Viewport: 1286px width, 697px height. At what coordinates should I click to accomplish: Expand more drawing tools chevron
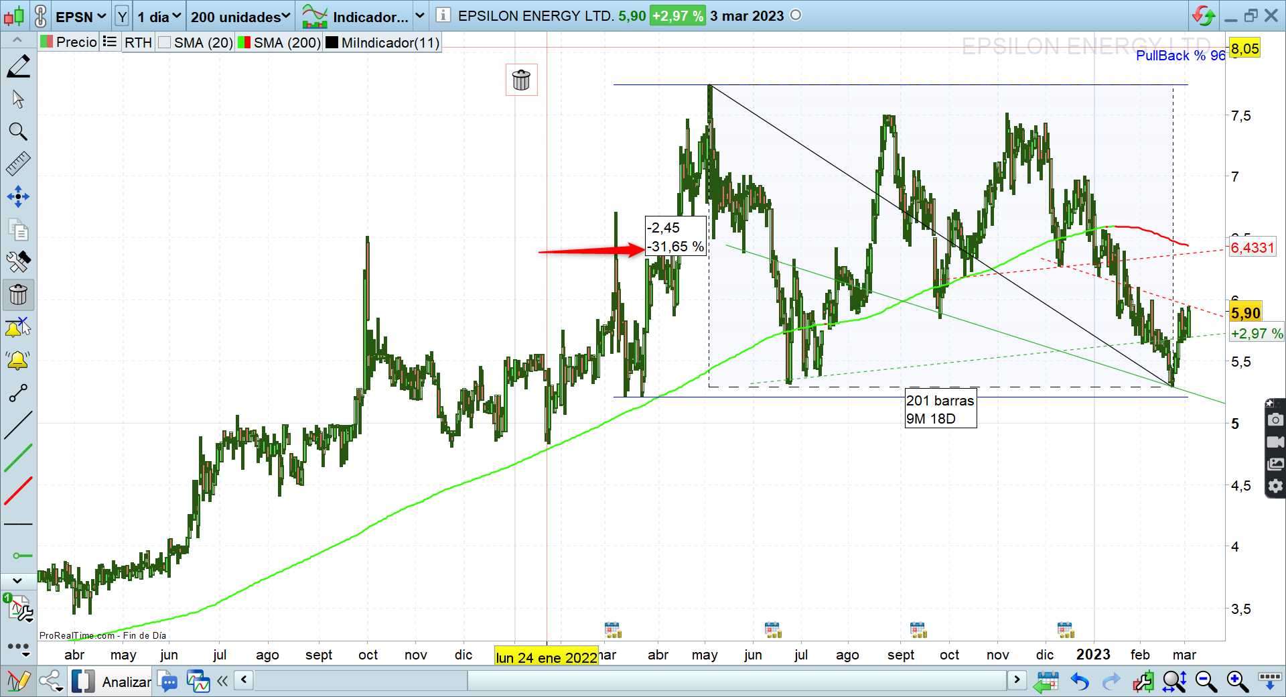pyautogui.click(x=17, y=580)
